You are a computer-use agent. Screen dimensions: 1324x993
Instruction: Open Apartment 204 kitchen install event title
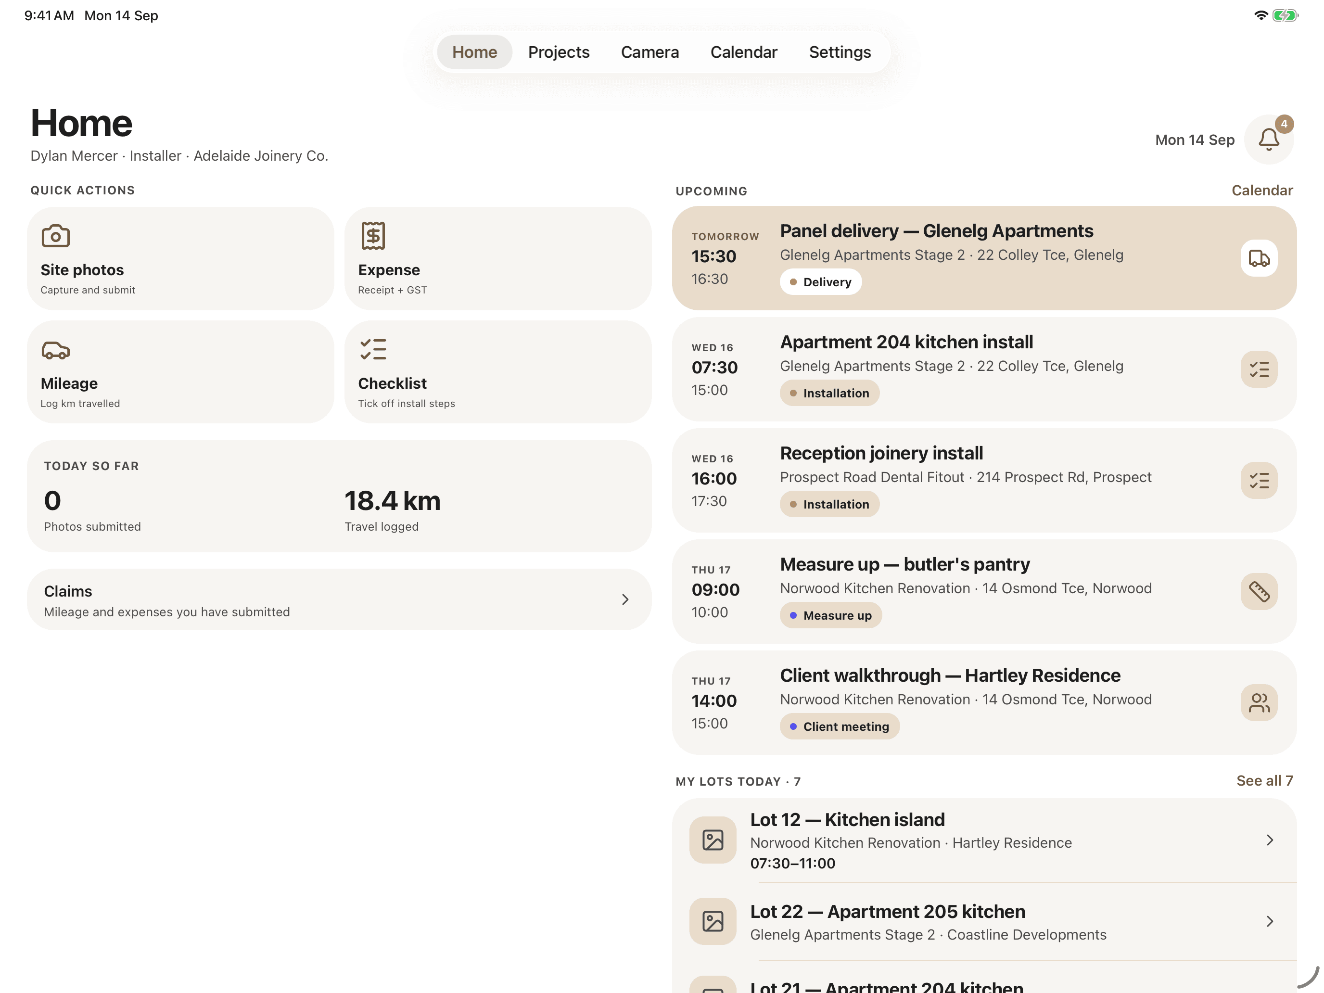906,342
